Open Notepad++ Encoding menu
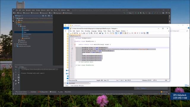This screenshot has height=107, width=190. click(x=87, y=31)
